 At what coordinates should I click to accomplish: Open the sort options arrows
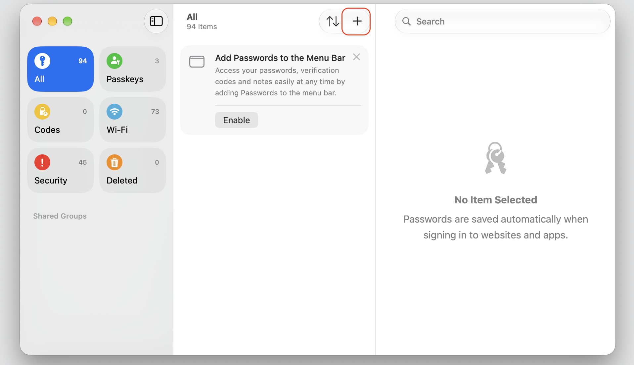333,21
